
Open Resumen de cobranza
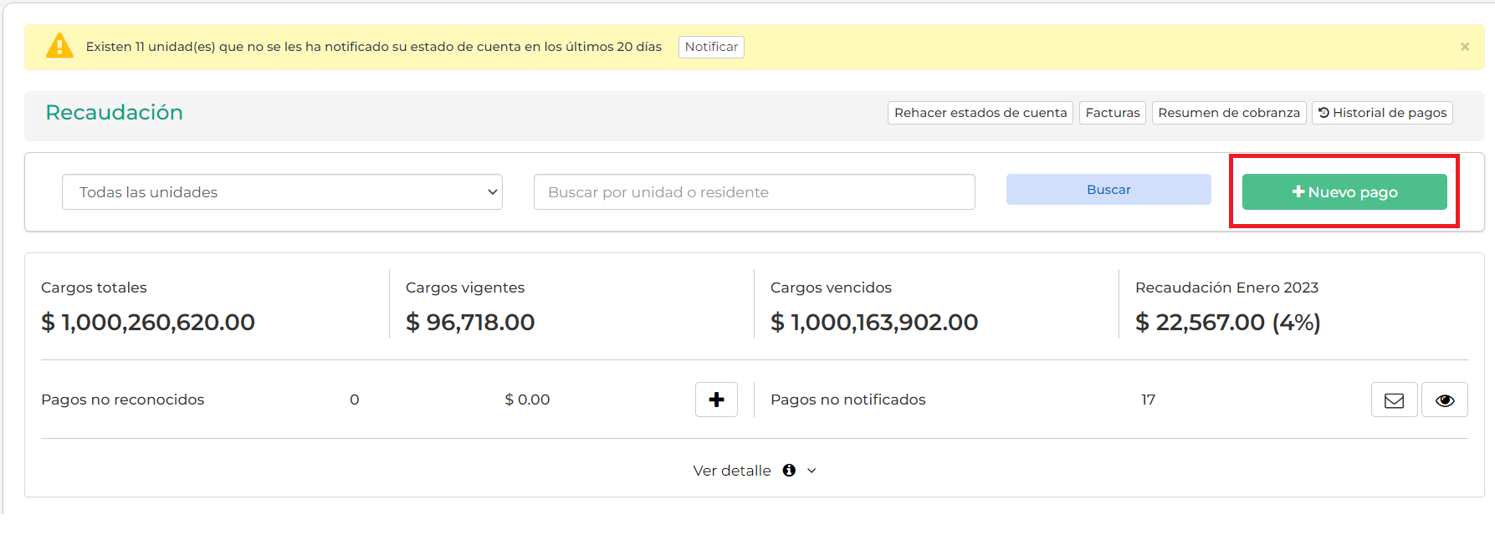click(x=1228, y=113)
